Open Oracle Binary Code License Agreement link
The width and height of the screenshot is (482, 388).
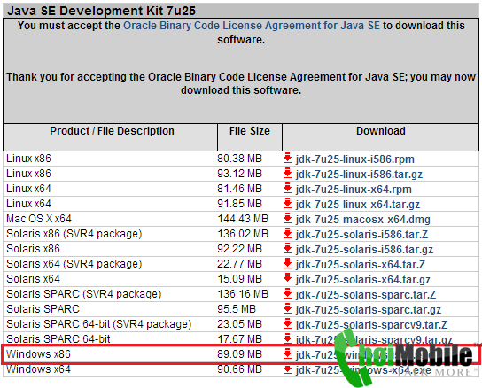252,26
